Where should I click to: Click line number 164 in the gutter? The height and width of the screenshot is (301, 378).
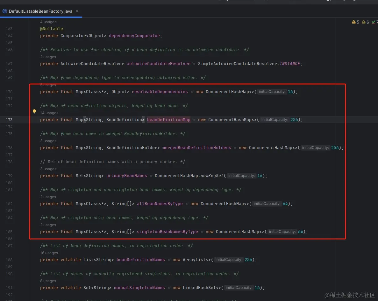(x=9, y=36)
